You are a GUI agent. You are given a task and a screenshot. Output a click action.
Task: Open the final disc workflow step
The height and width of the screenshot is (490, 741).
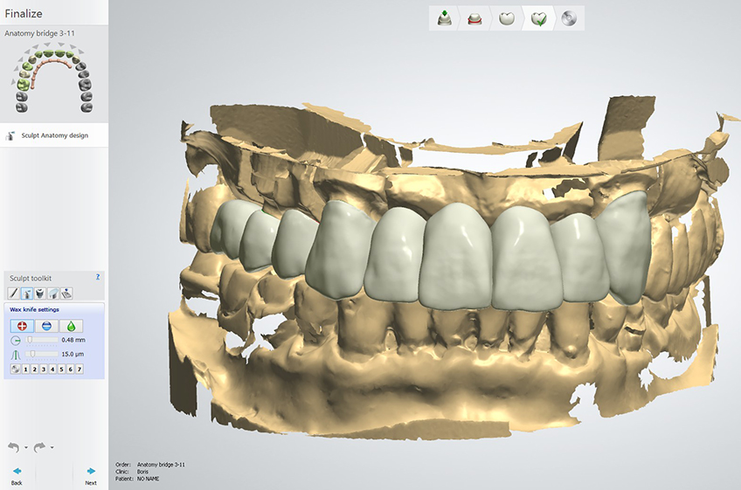[568, 18]
